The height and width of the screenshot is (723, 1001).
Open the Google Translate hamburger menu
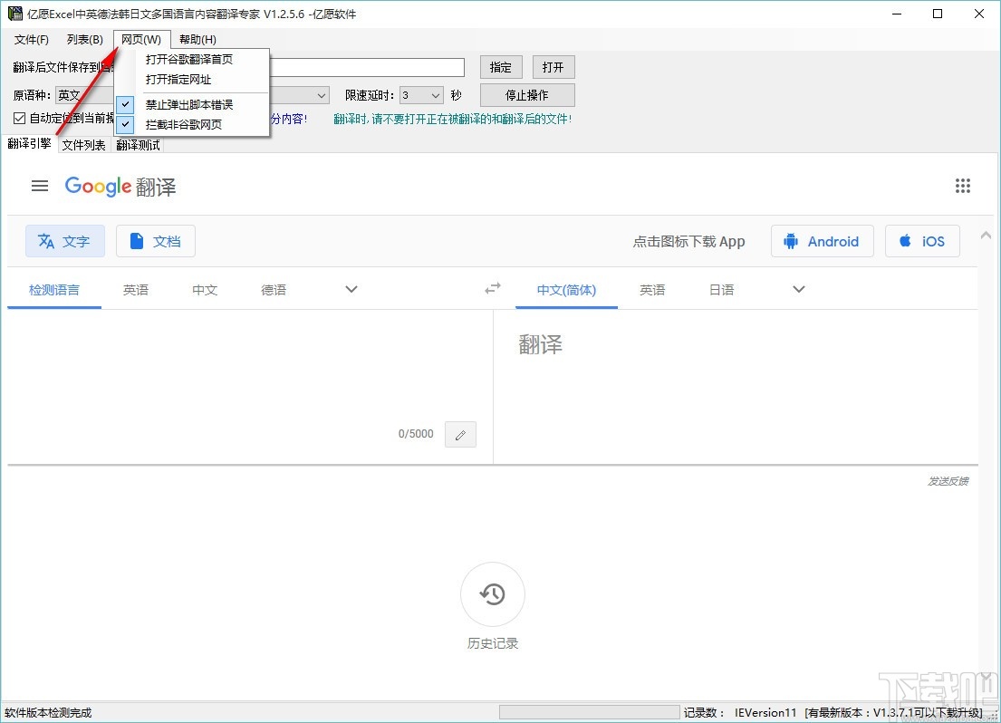tap(39, 186)
